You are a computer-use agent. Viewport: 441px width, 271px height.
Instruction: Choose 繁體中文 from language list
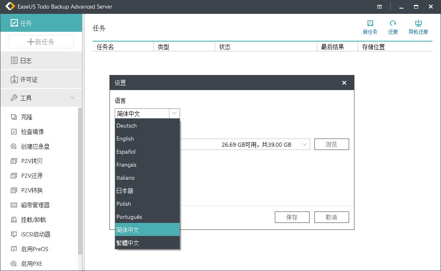[x=147, y=243]
